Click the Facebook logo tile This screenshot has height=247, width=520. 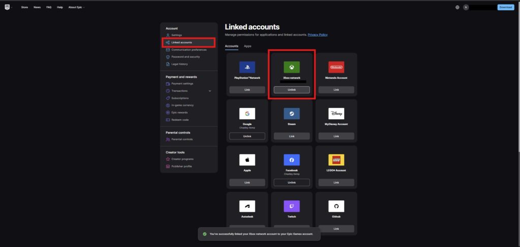tap(291, 160)
